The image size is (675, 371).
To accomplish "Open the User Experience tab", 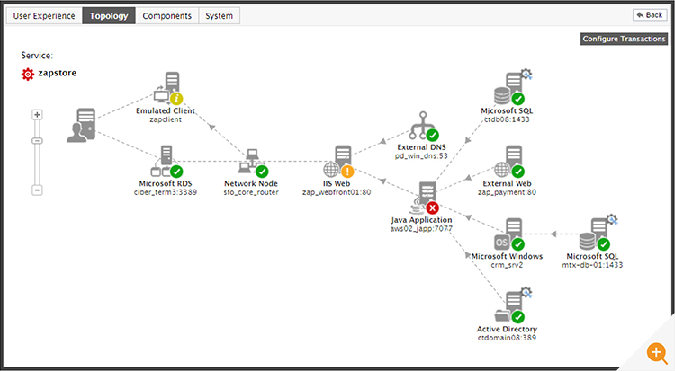I will click(x=44, y=16).
